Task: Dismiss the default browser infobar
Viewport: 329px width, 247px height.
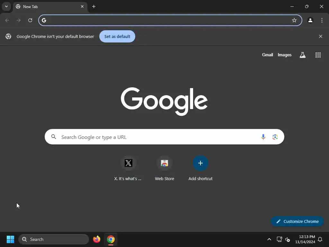Action: tap(320, 36)
